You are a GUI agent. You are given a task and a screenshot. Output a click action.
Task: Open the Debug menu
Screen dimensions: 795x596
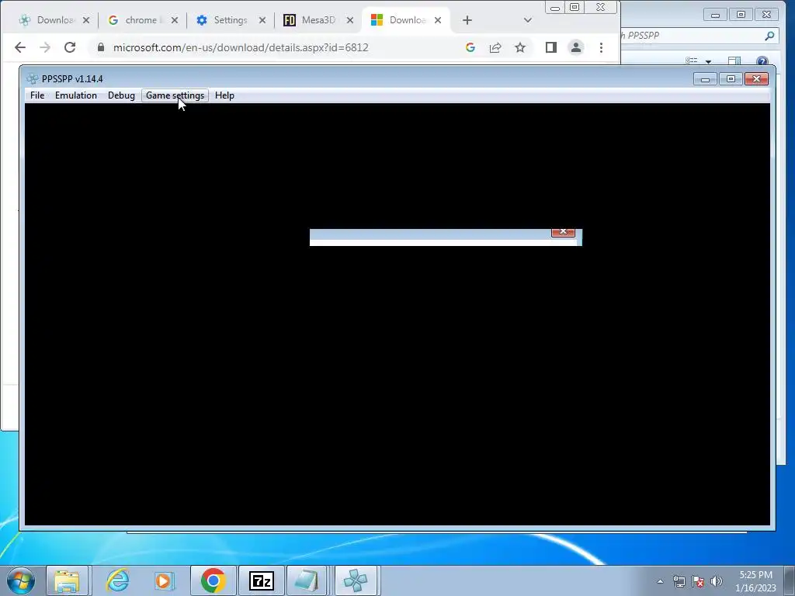coord(121,95)
